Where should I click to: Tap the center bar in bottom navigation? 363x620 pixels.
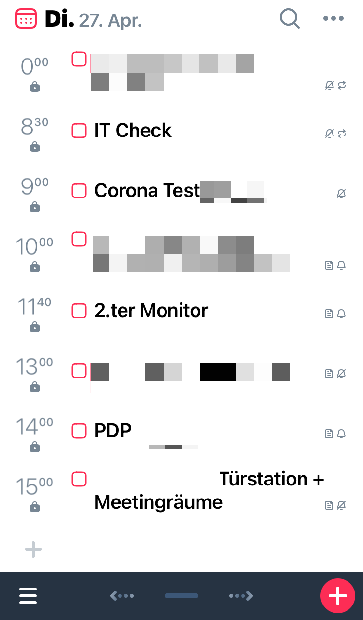tap(181, 596)
